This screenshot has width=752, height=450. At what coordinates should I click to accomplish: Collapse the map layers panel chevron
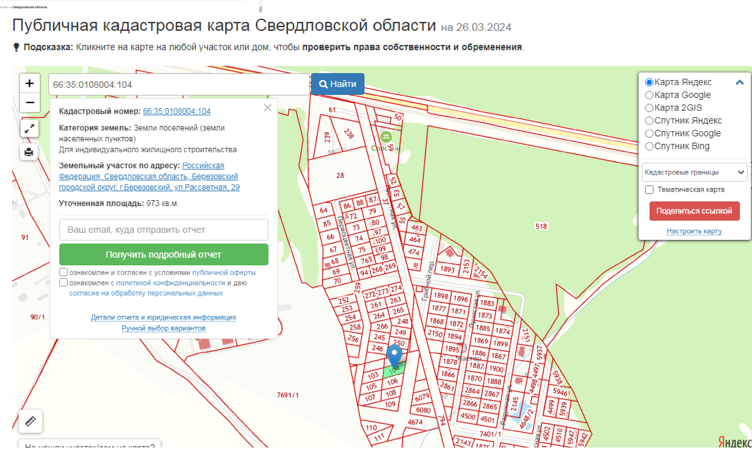point(739,82)
